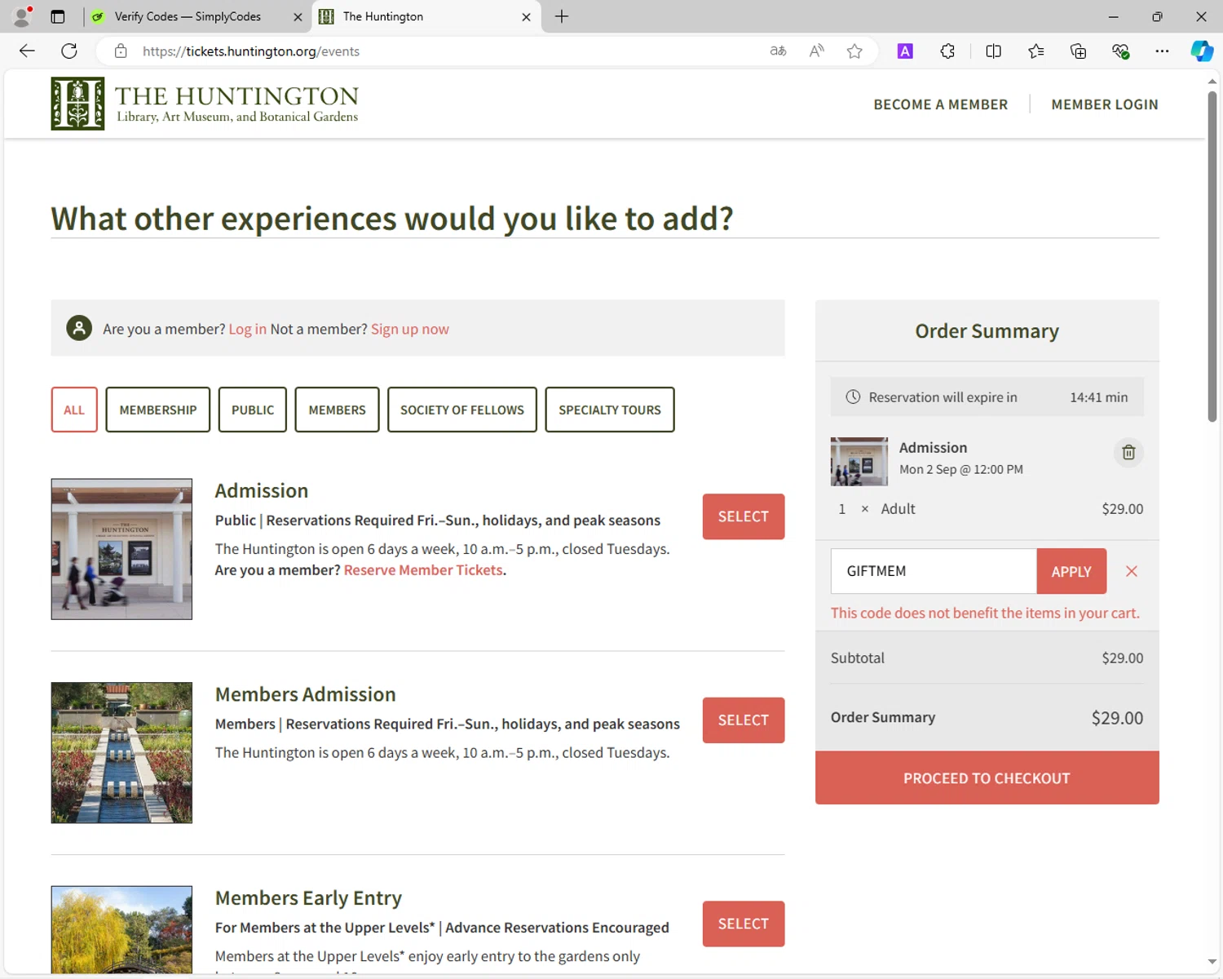
Task: Focus the promo code input field
Action: (934, 571)
